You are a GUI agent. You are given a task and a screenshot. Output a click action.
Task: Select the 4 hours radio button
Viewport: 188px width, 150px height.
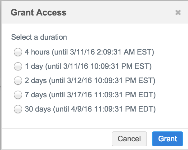(x=18, y=52)
